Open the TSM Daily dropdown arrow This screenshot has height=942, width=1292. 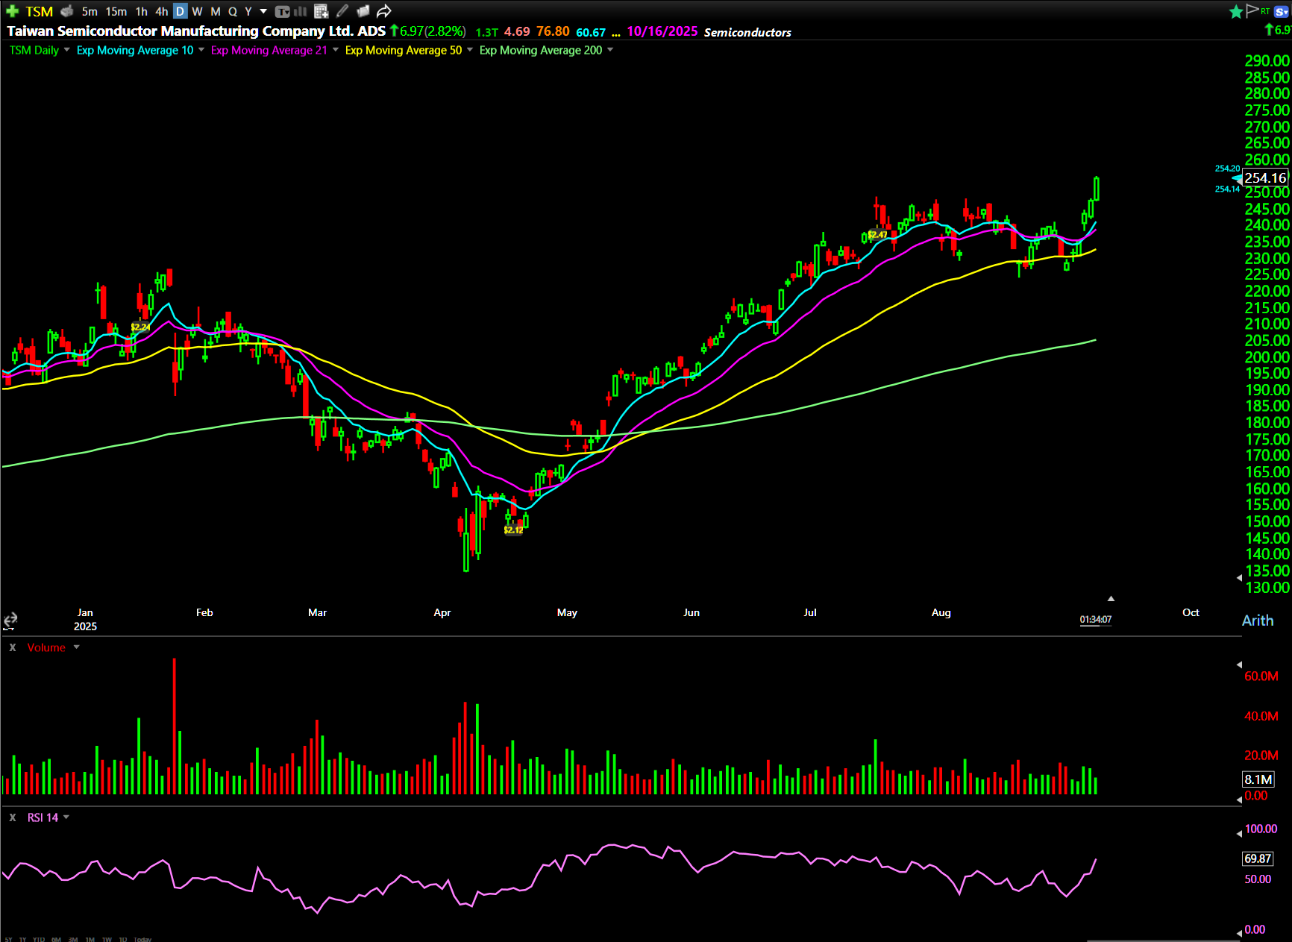pos(67,50)
